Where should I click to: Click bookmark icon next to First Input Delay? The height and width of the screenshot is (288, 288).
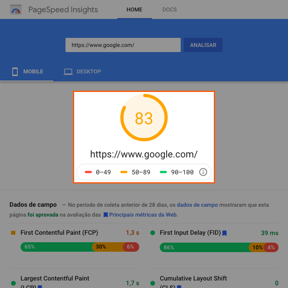224,233
